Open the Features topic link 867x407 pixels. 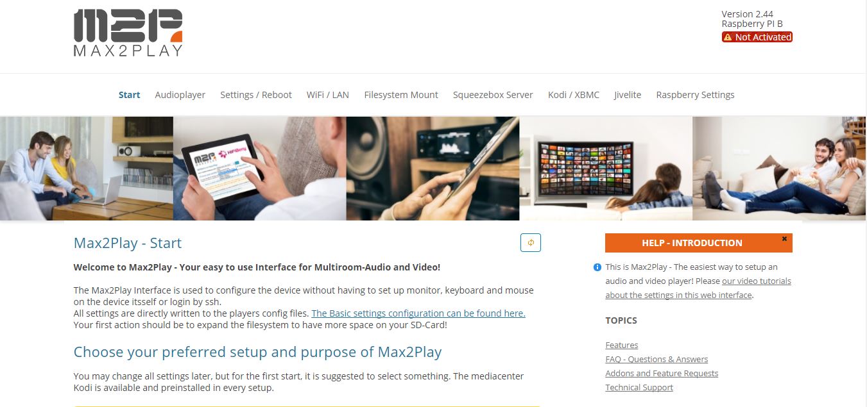coord(622,345)
